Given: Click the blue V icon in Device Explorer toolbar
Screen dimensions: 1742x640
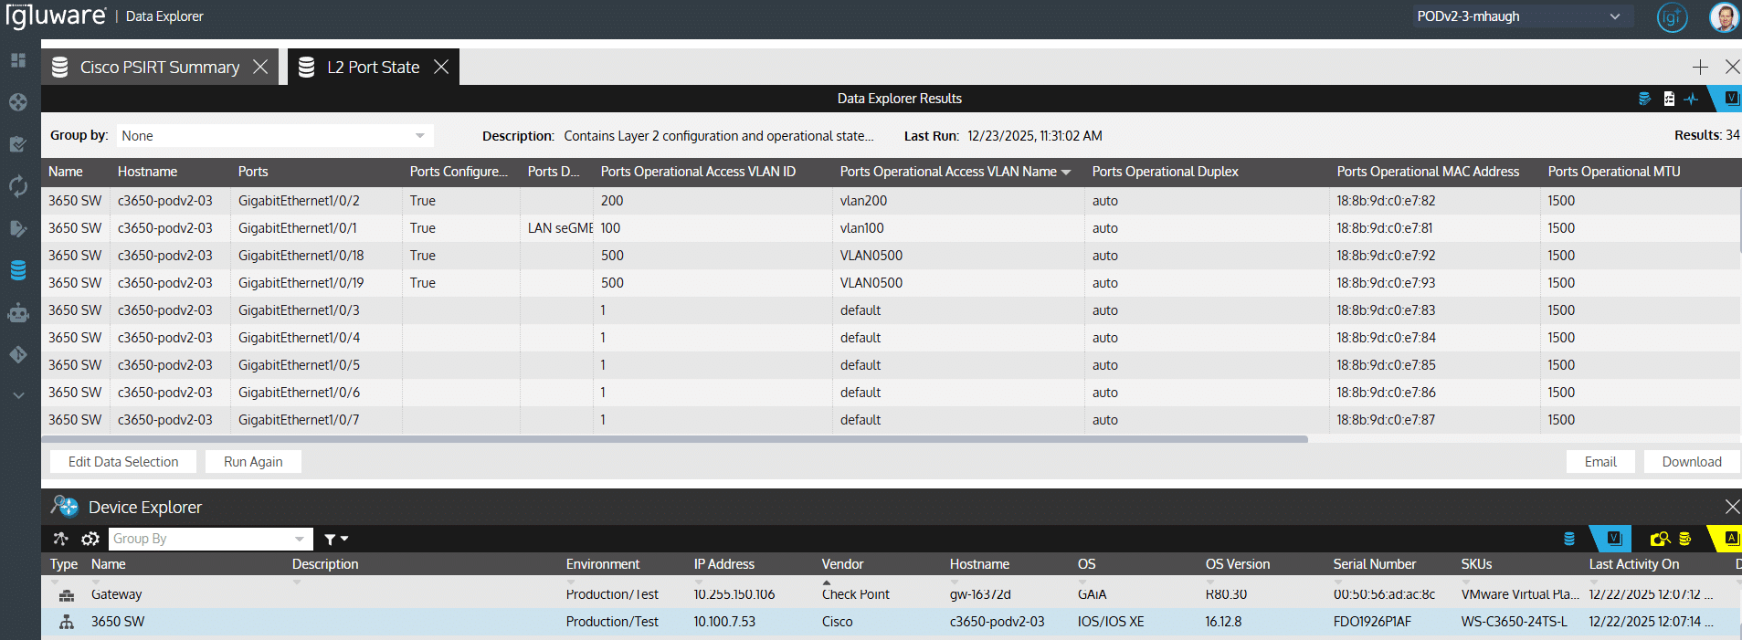Looking at the screenshot, I should pyautogui.click(x=1613, y=539).
